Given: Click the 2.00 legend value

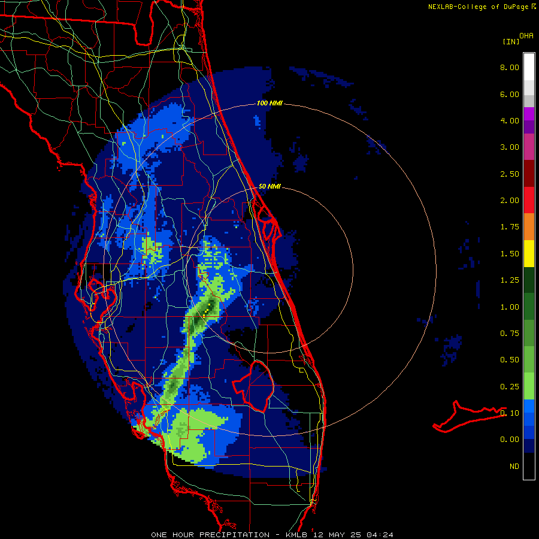Looking at the screenshot, I should (510, 201).
